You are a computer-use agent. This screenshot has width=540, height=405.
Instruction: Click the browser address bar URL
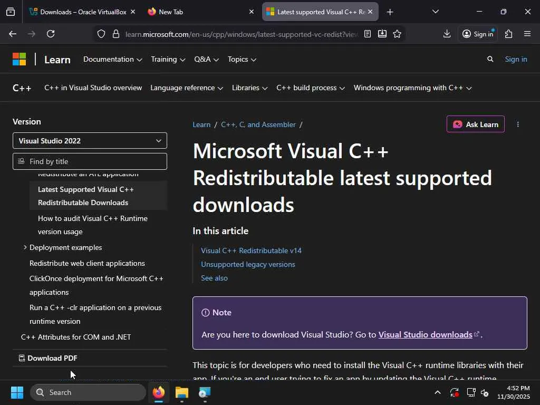241,34
